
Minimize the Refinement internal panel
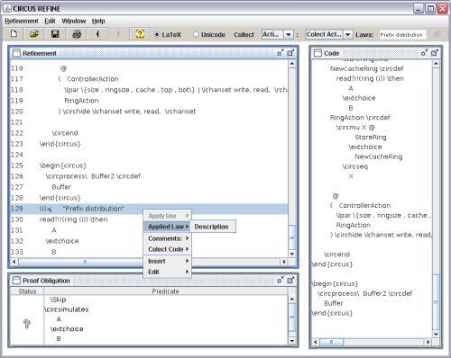(281, 53)
